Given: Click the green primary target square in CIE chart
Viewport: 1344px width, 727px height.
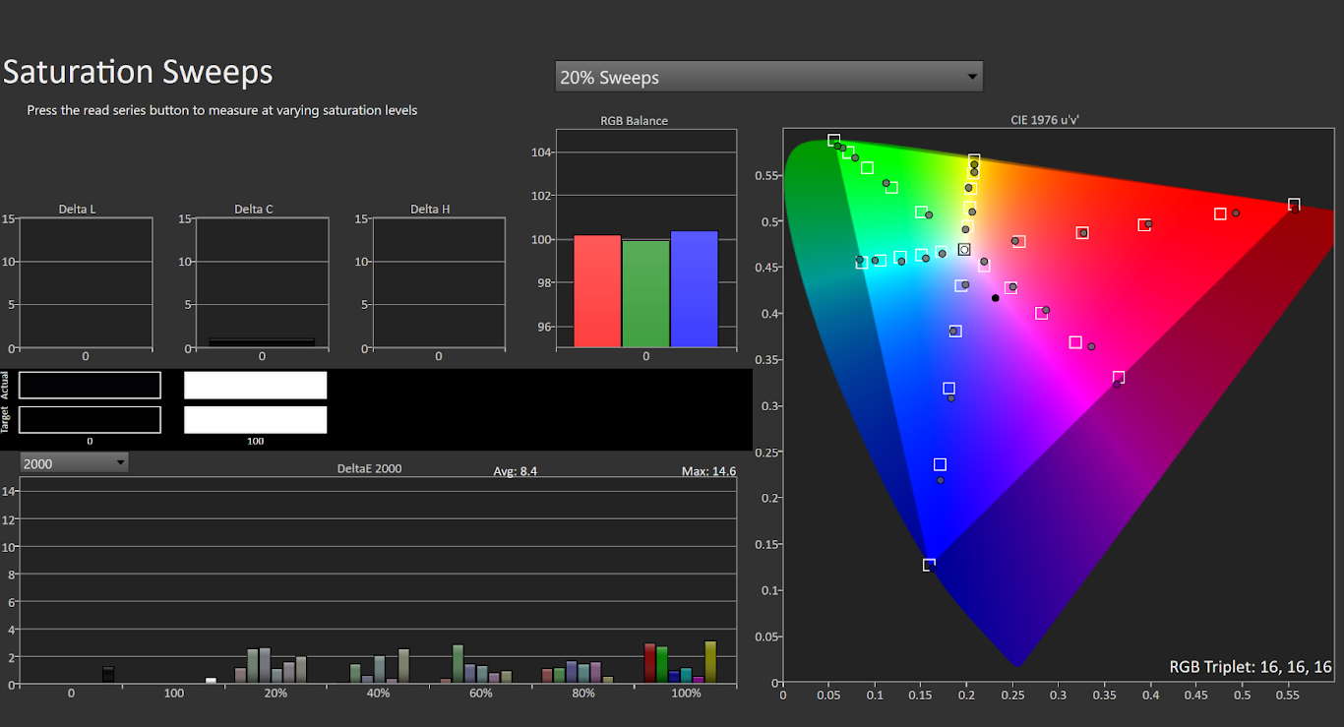Looking at the screenshot, I should click(x=833, y=141).
